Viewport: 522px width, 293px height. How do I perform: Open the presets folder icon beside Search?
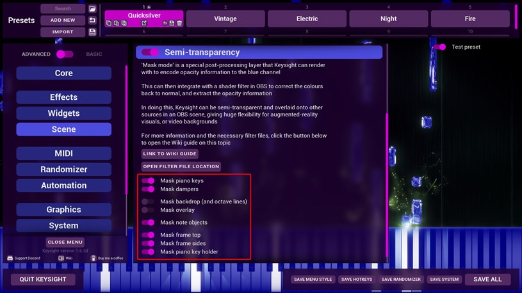[x=92, y=9]
